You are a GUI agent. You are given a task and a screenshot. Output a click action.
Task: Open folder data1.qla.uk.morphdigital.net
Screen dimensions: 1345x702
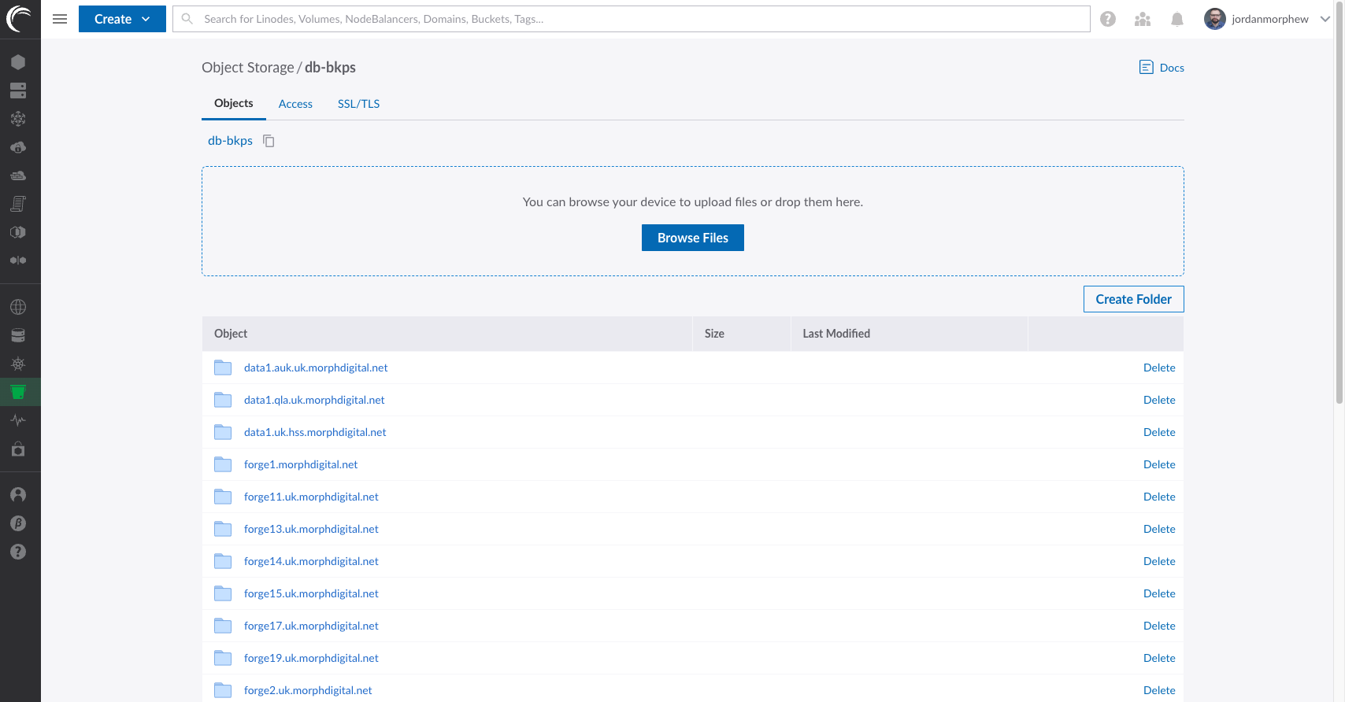point(314,400)
